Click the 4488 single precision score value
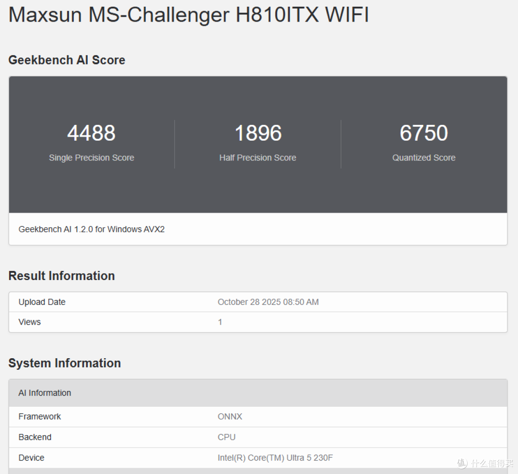 (92, 133)
